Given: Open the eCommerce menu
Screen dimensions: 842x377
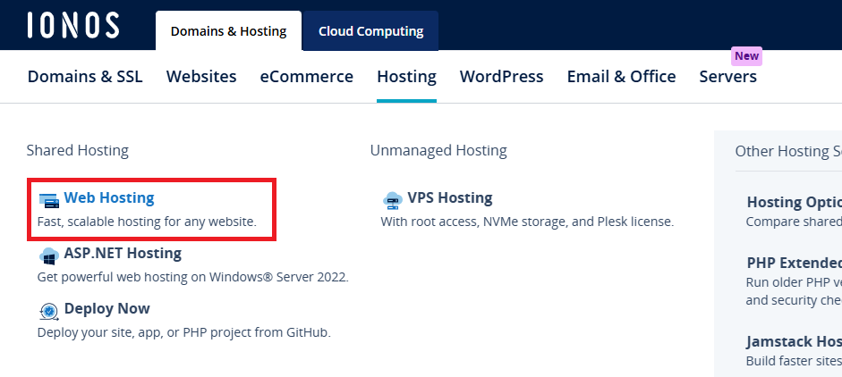Looking at the screenshot, I should point(307,77).
